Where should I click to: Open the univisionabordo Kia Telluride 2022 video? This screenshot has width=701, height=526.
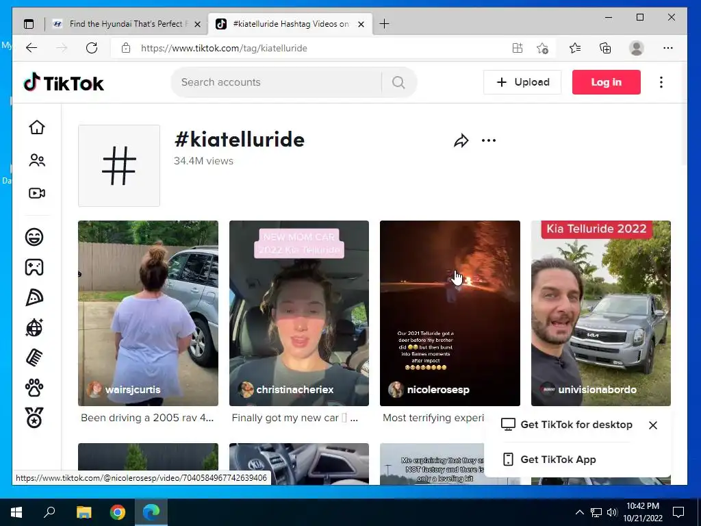[601, 313]
